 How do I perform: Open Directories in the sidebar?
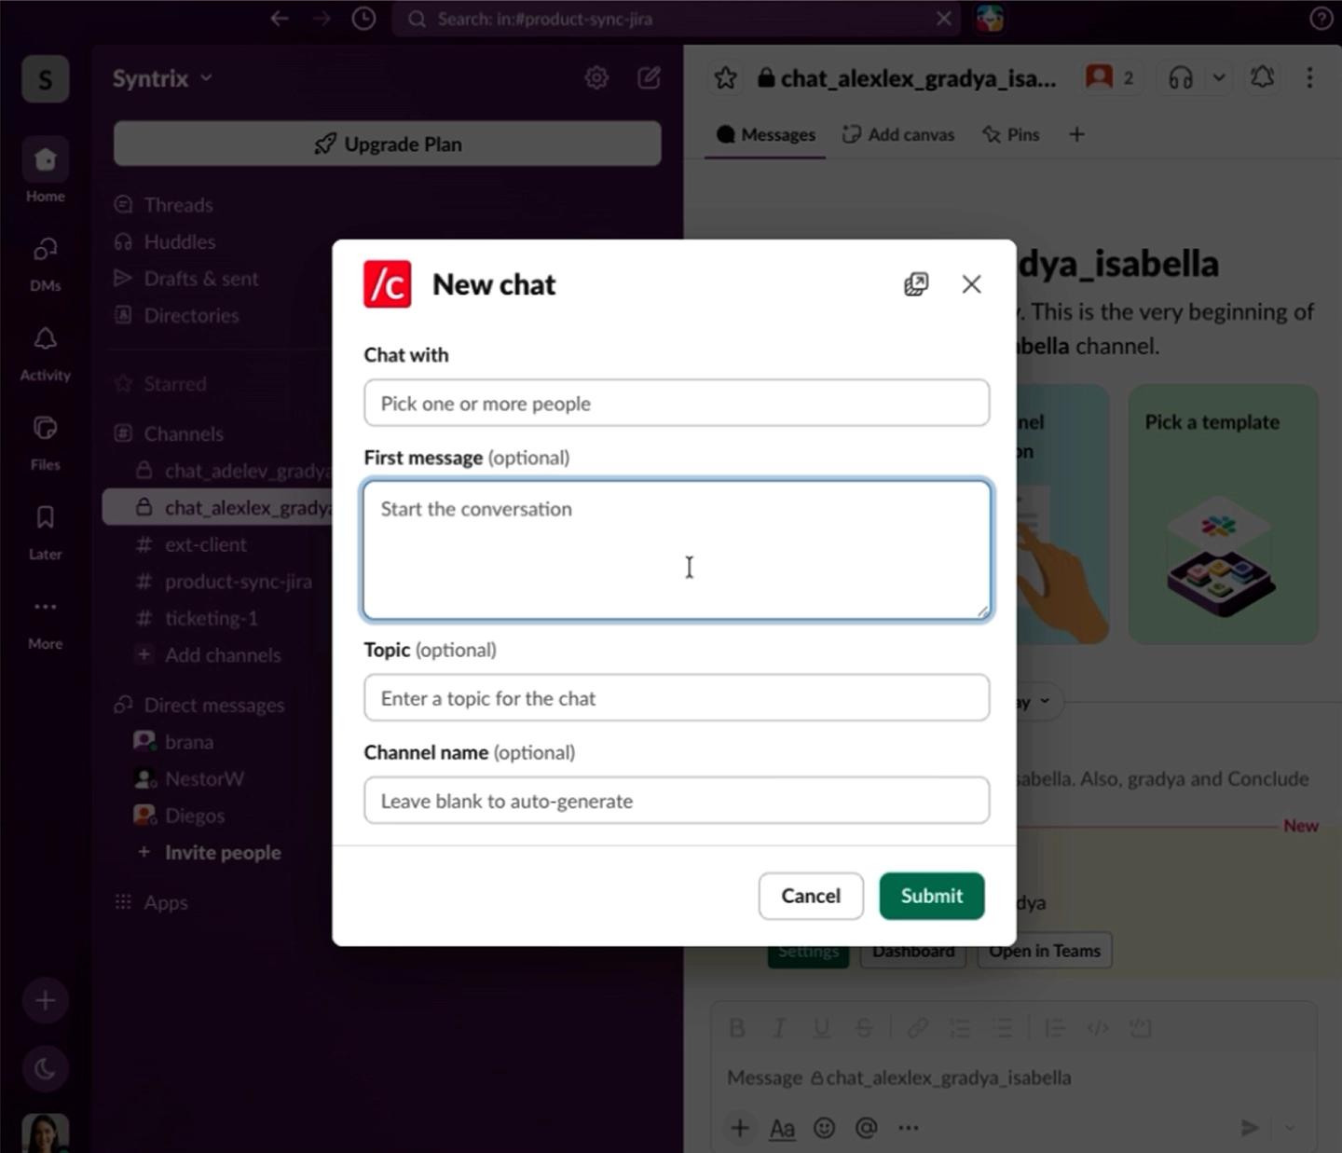pos(191,315)
